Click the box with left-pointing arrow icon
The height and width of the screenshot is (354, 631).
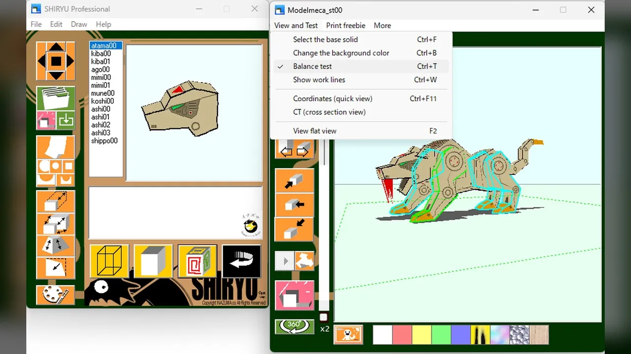[294, 205]
